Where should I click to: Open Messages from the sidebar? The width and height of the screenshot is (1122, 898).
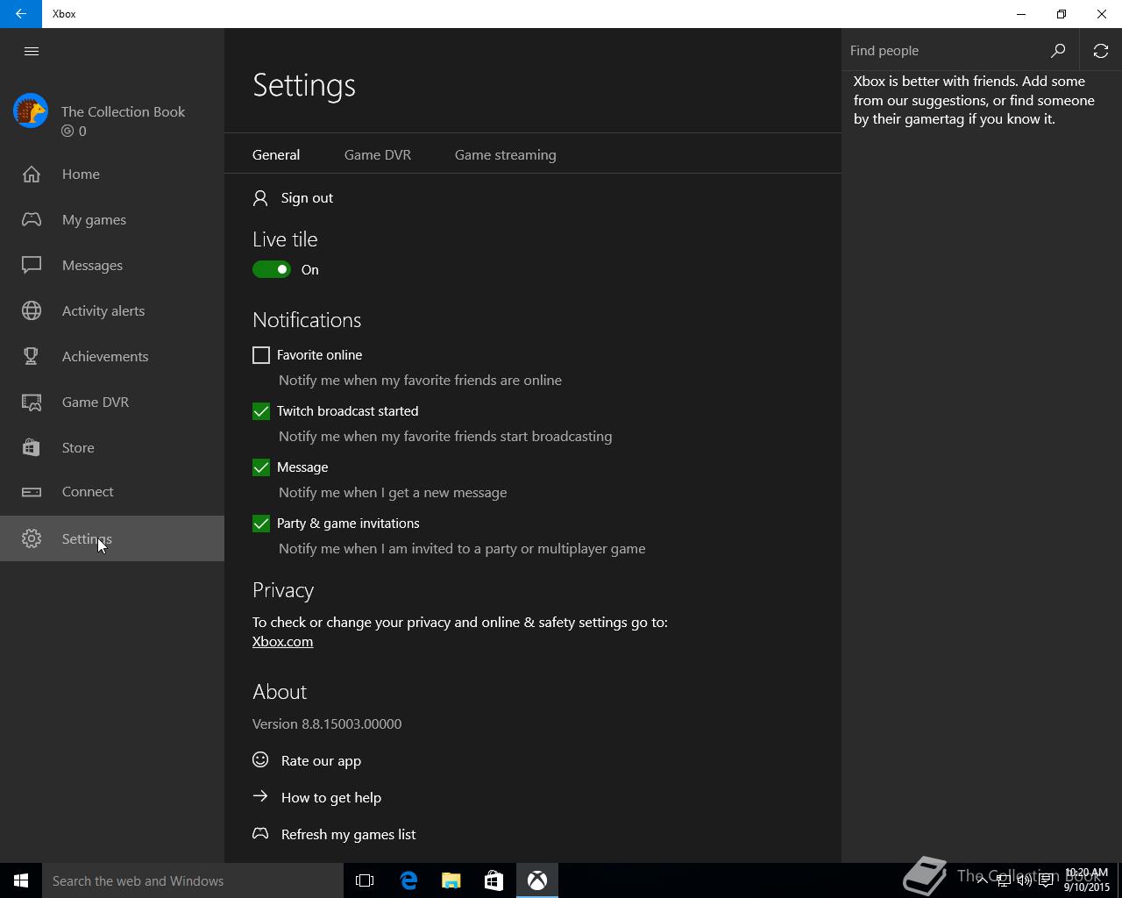[112, 265]
